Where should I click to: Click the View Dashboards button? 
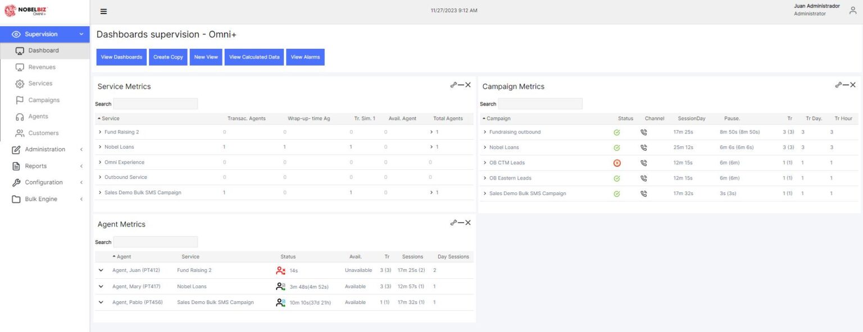[121, 57]
